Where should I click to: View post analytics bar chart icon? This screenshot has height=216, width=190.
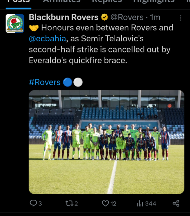[x=140, y=203]
